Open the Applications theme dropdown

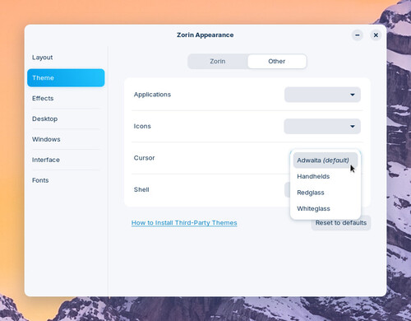pos(322,95)
